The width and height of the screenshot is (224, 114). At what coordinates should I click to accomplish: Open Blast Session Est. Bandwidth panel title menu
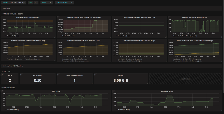click(x=84, y=18)
